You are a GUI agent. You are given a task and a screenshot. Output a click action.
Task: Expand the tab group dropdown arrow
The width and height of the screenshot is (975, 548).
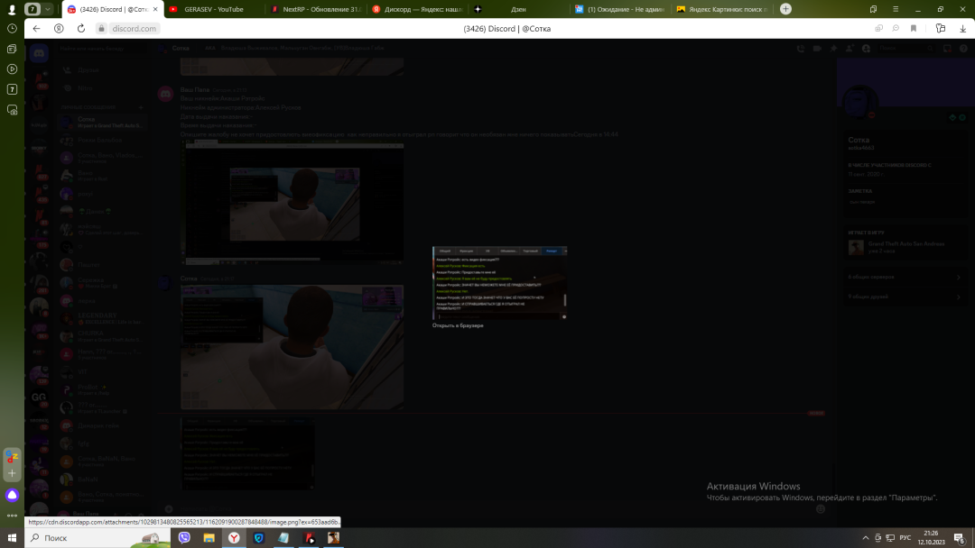point(47,9)
